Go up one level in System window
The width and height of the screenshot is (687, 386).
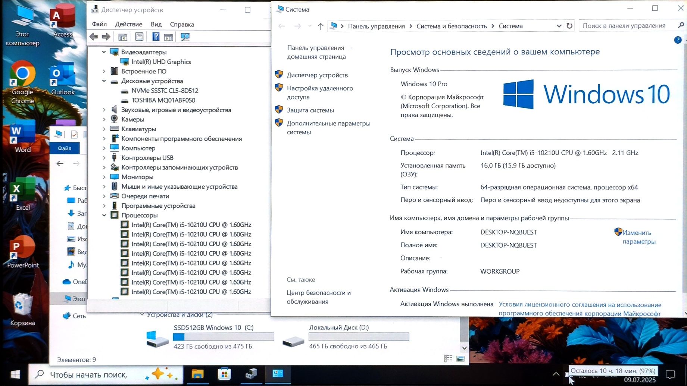point(320,26)
